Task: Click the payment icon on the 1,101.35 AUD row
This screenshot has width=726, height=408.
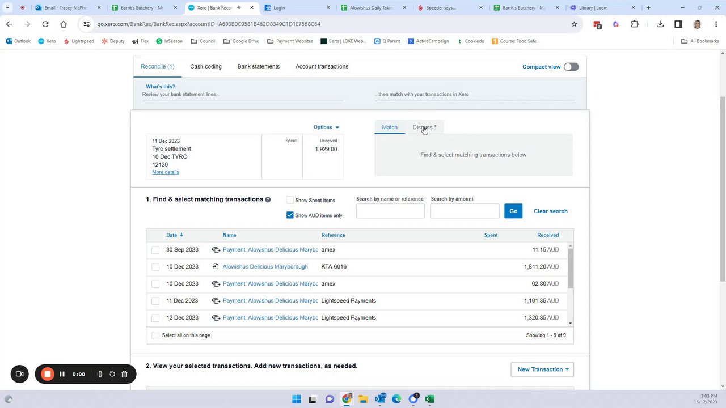Action: pyautogui.click(x=216, y=301)
